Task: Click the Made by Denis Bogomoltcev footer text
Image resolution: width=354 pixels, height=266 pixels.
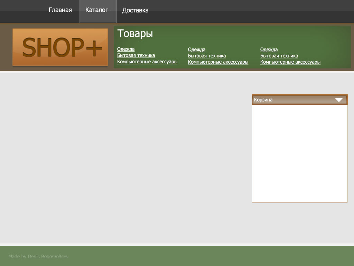Action: click(x=38, y=256)
